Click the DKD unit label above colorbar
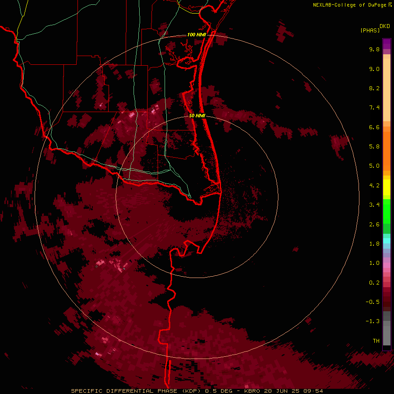Screen dimensions: 394x394 tap(385, 26)
